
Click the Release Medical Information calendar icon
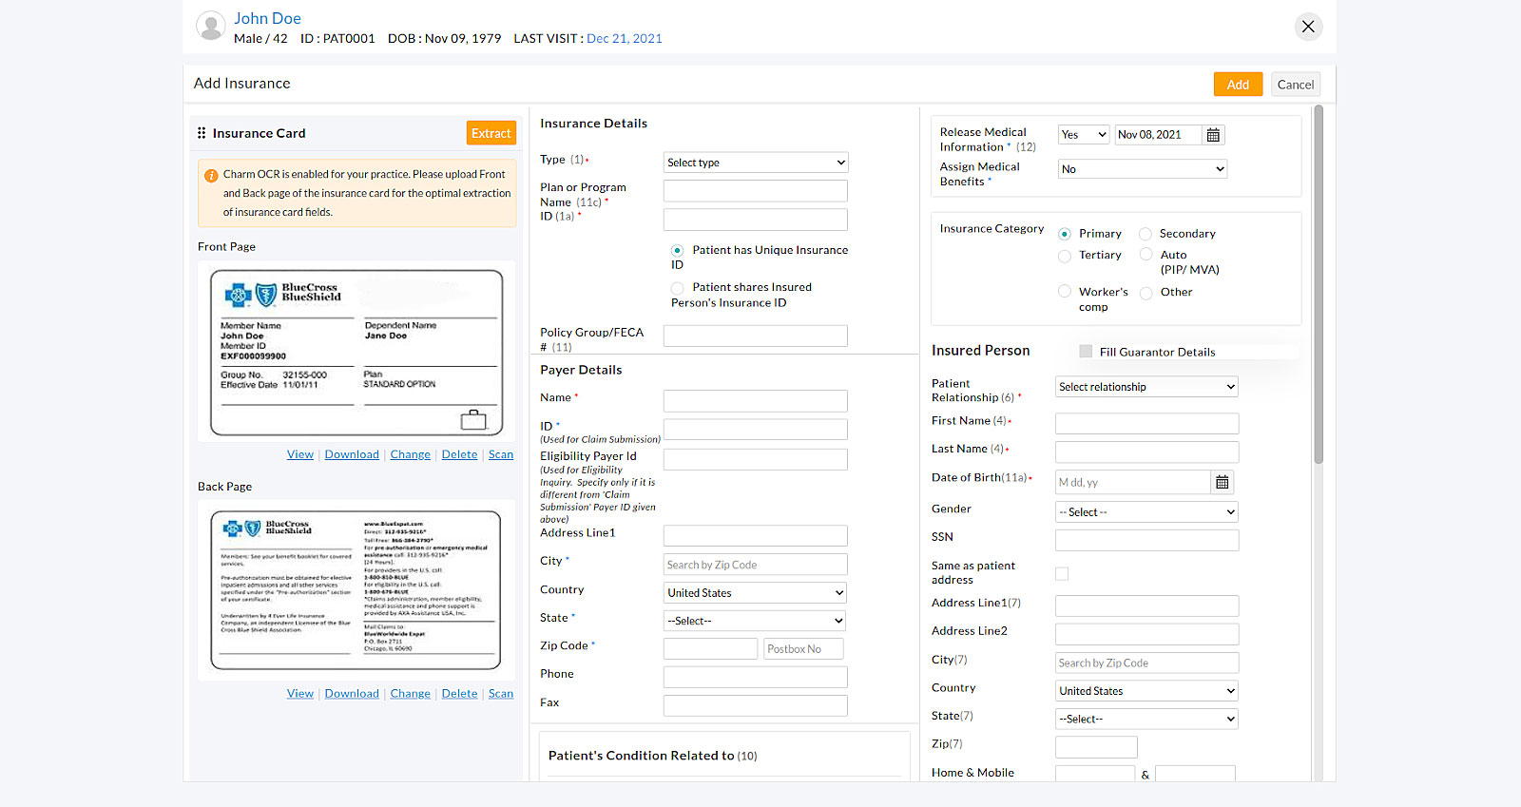(1213, 135)
